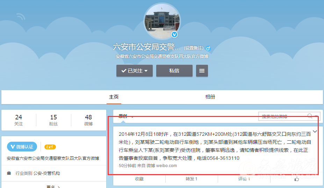The image size is (324, 188).
Task: Click the thumbs-up like icon
Action: point(297,179)
